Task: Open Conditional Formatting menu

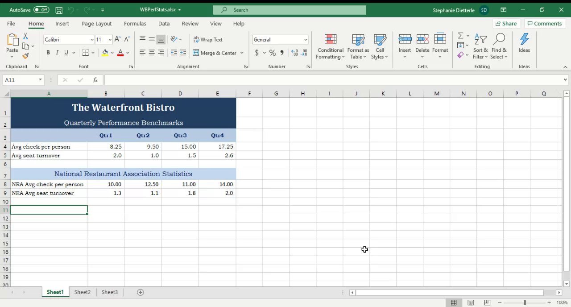Action: coord(331,46)
